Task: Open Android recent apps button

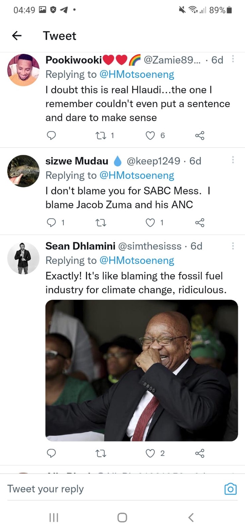Action: 54,518
